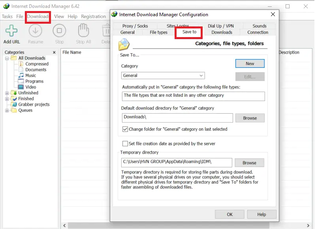This screenshot has width=316, height=229.
Task: Open the File types tab
Action: tap(158, 32)
